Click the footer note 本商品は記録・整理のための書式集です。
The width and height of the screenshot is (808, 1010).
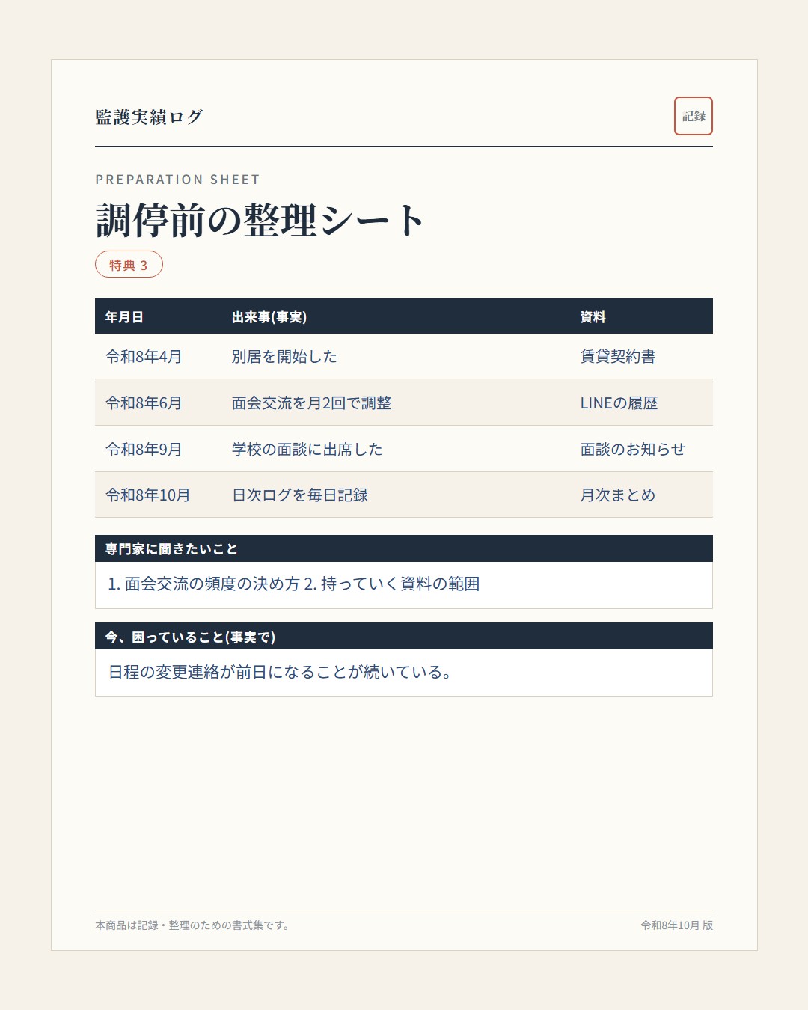coord(193,925)
